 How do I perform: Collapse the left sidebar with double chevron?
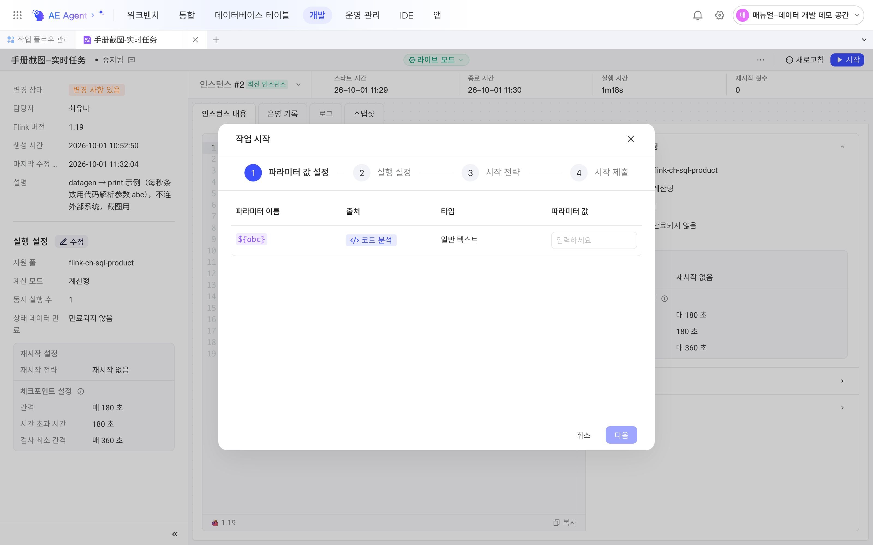(175, 534)
